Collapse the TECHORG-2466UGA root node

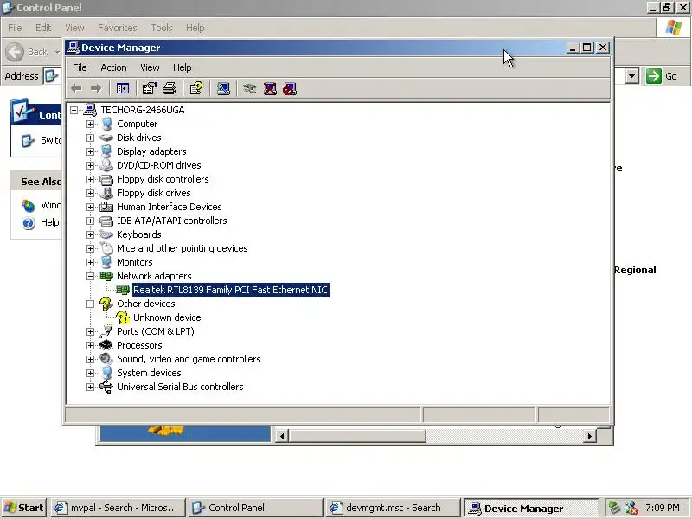[74, 110]
